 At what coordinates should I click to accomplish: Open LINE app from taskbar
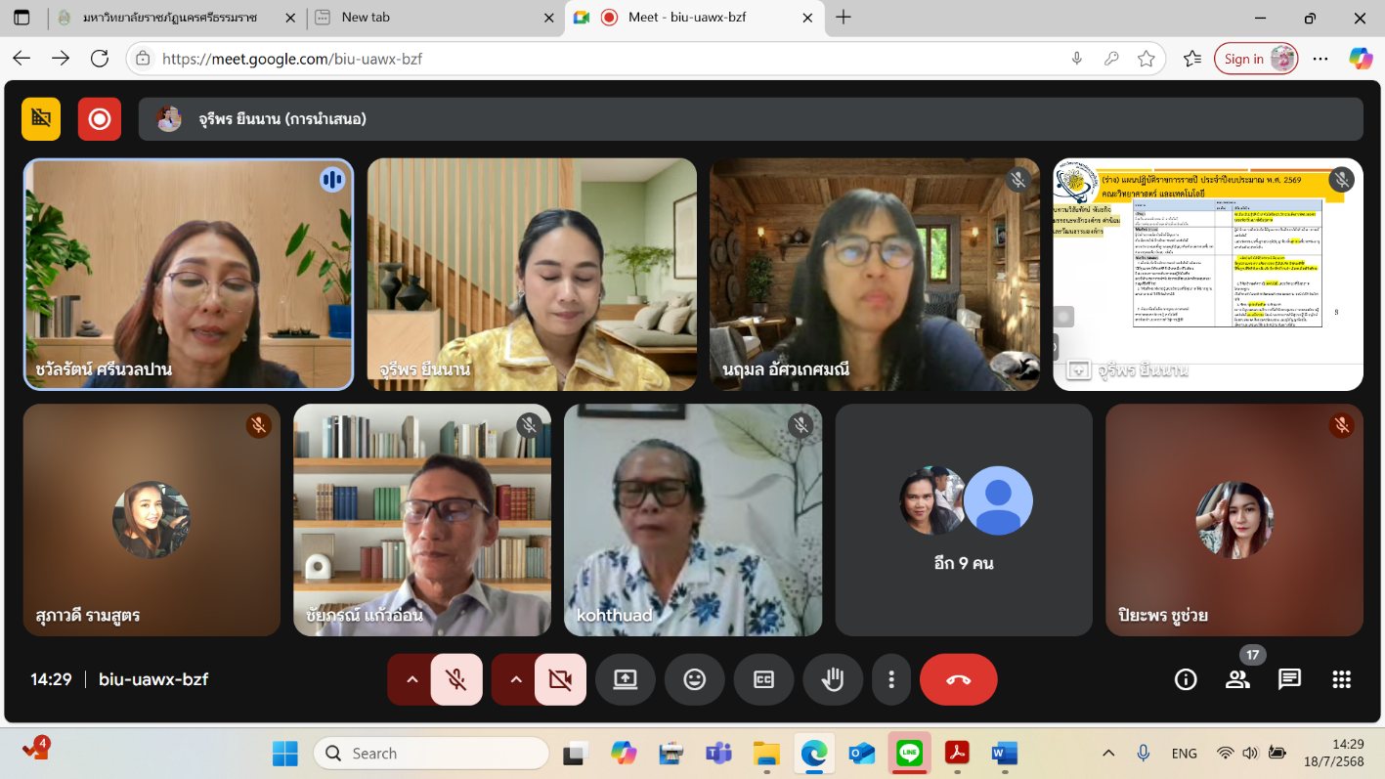[x=909, y=753]
